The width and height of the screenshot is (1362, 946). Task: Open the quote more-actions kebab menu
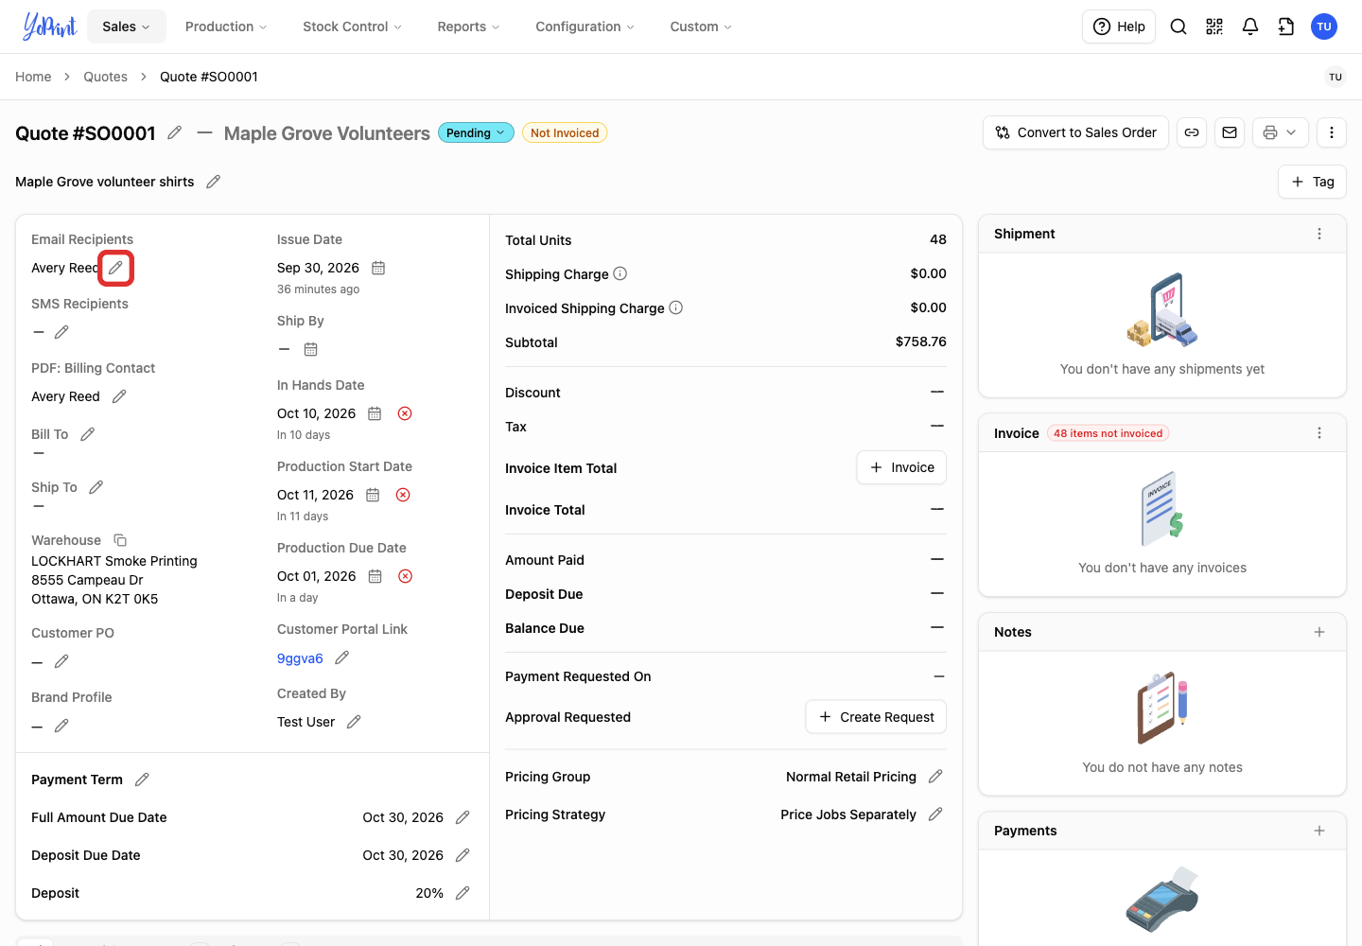[x=1332, y=132]
